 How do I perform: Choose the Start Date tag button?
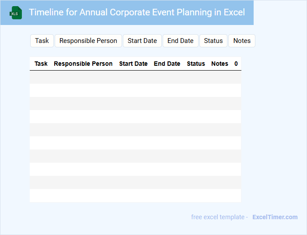point(142,41)
